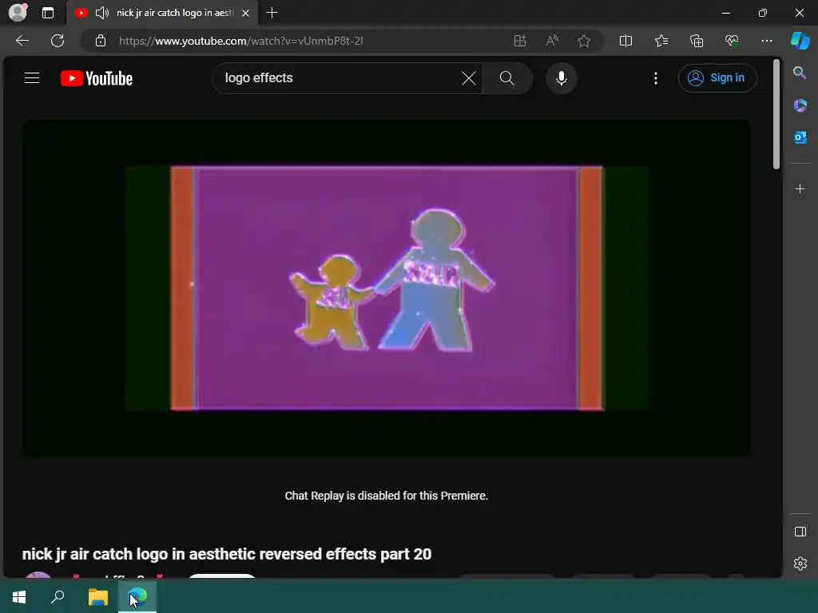Open the Edge profile avatar
818x613 pixels.
(x=18, y=13)
